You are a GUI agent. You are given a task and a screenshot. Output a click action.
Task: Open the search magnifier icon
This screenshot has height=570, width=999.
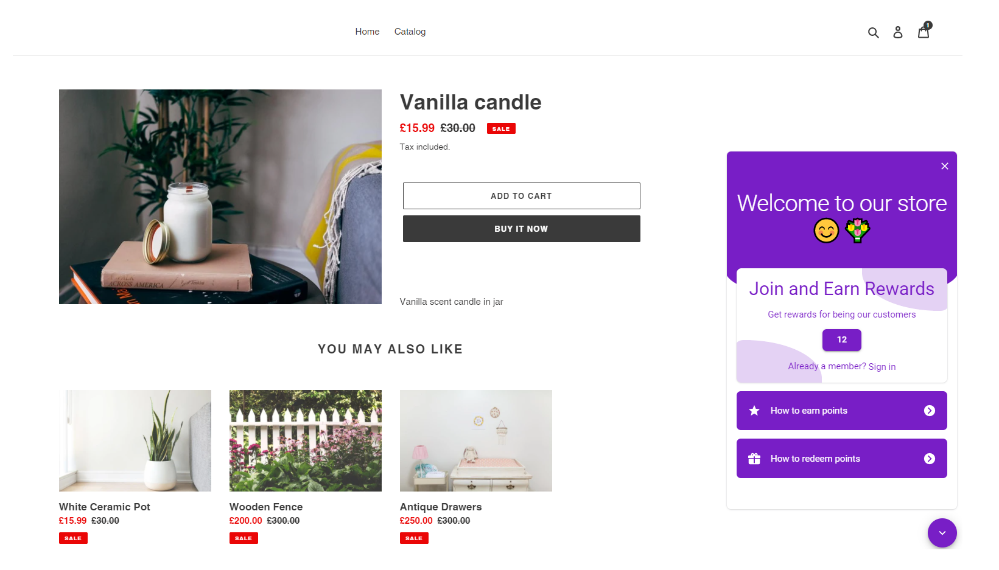click(873, 33)
